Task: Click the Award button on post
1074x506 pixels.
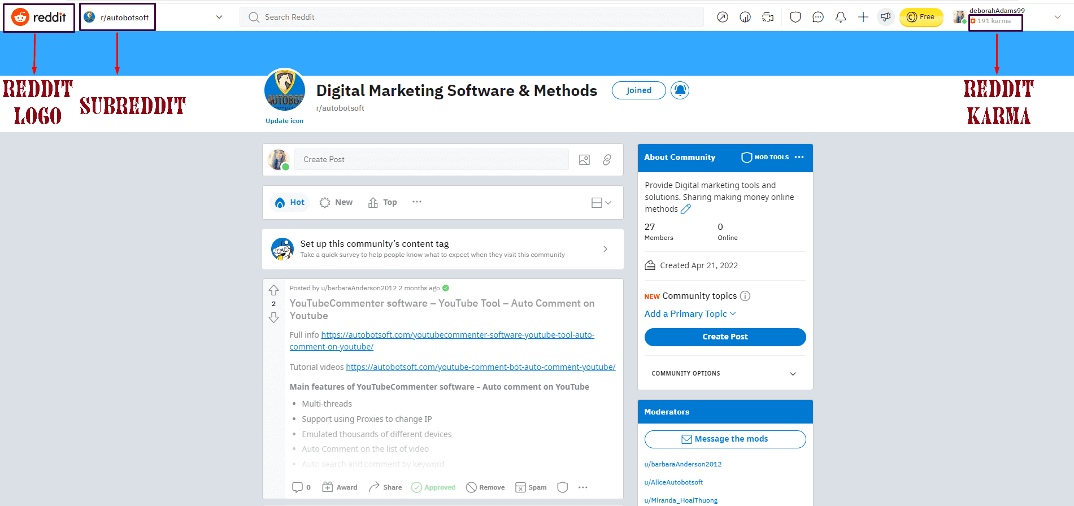Action: click(x=340, y=487)
